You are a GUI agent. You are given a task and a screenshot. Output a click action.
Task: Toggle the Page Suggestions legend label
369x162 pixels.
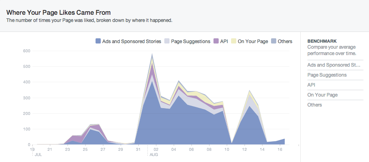(191, 41)
